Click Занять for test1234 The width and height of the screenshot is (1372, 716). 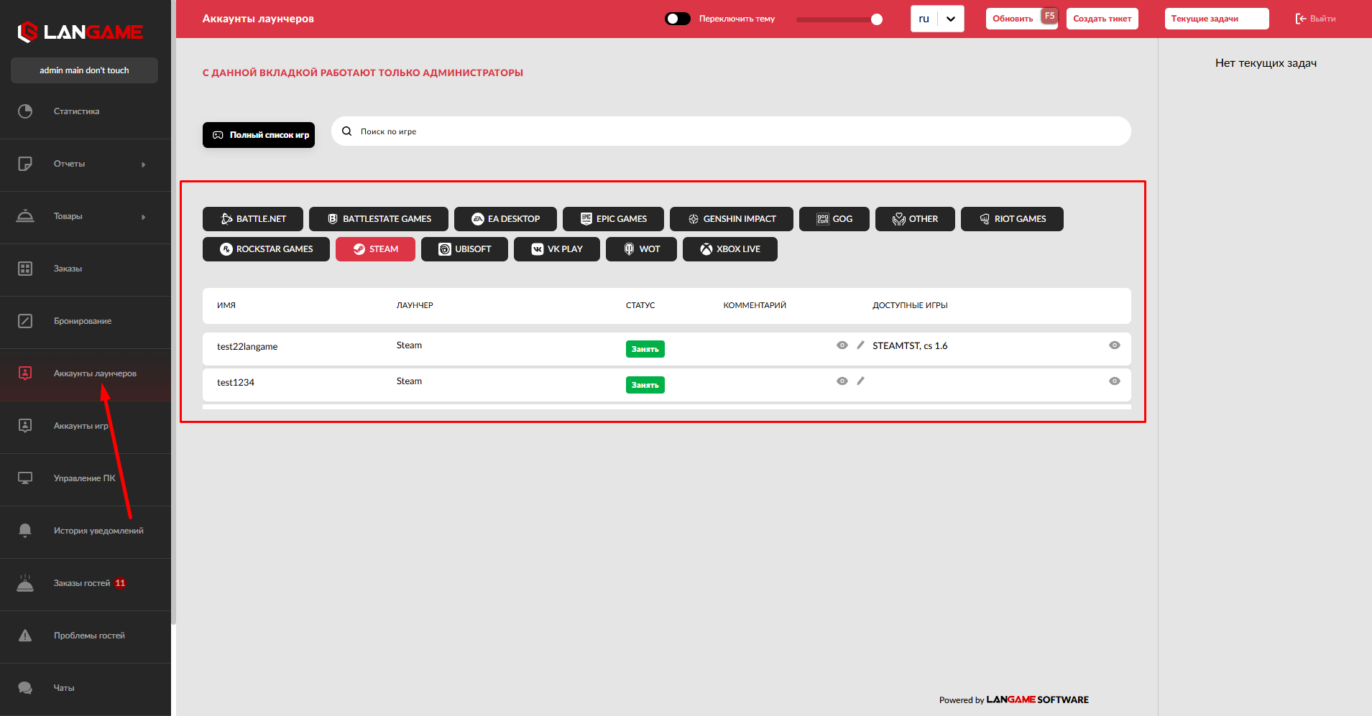point(645,385)
